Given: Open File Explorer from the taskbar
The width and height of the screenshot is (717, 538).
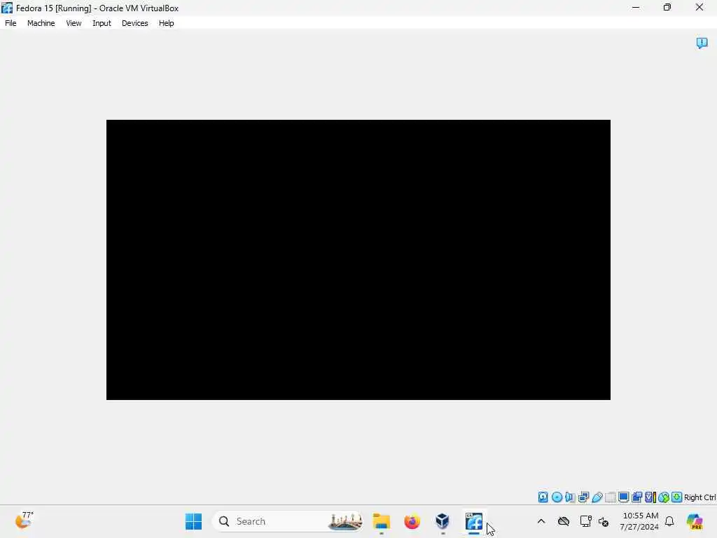Looking at the screenshot, I should (382, 521).
